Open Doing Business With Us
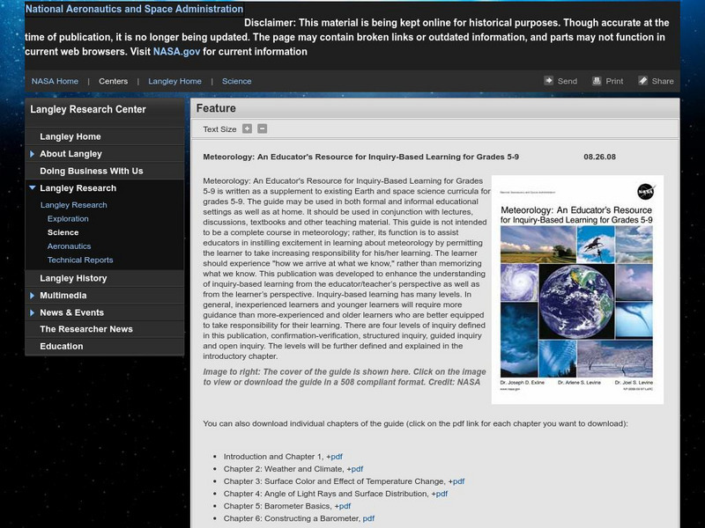Image resolution: width=705 pixels, height=528 pixels. (x=92, y=171)
